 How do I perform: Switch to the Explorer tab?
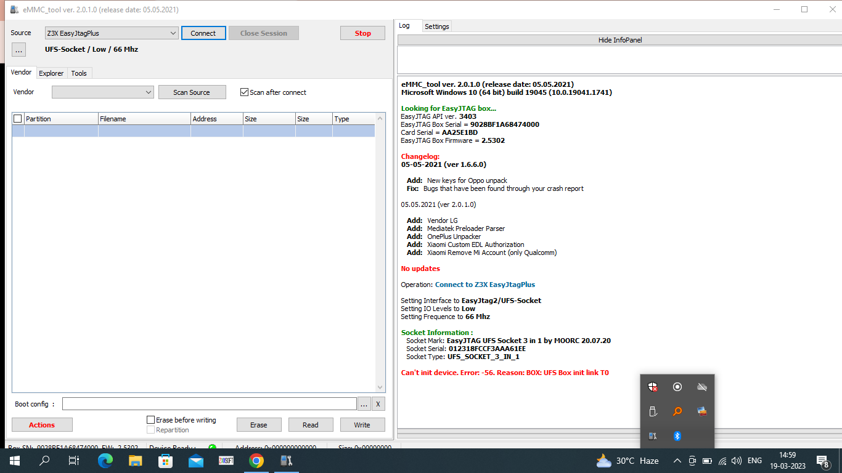[51, 73]
